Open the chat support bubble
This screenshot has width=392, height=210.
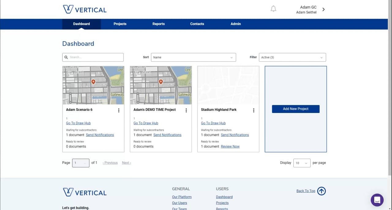(x=377, y=200)
